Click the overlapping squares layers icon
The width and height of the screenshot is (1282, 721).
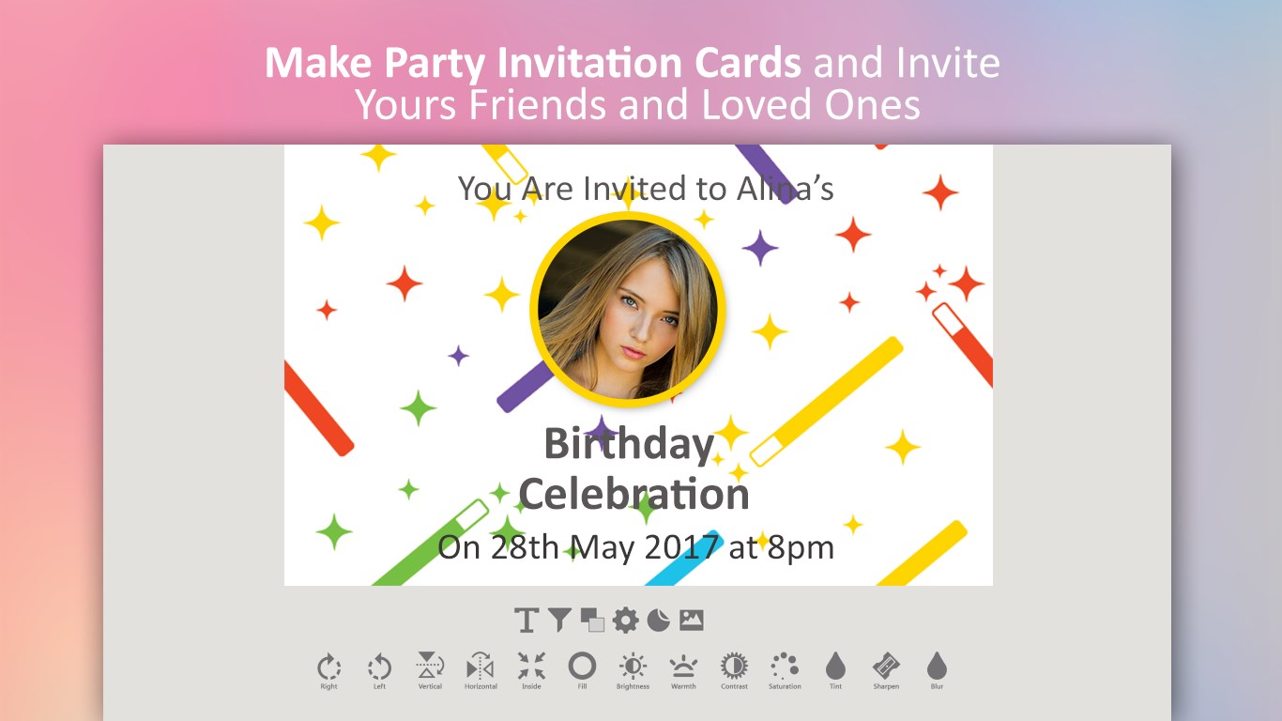click(x=592, y=620)
